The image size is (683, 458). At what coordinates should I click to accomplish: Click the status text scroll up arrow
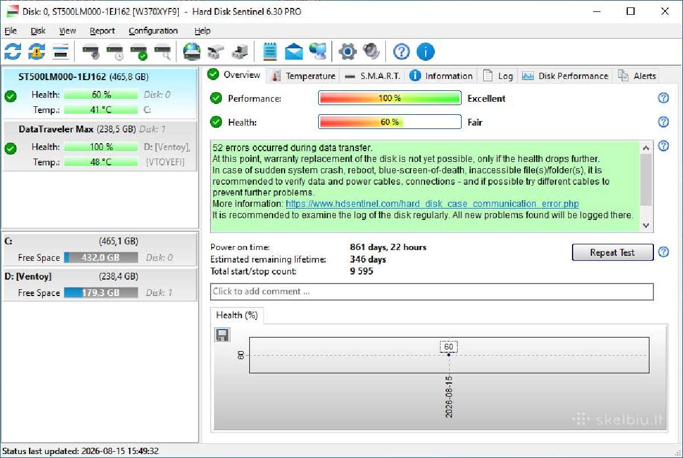[x=646, y=148]
